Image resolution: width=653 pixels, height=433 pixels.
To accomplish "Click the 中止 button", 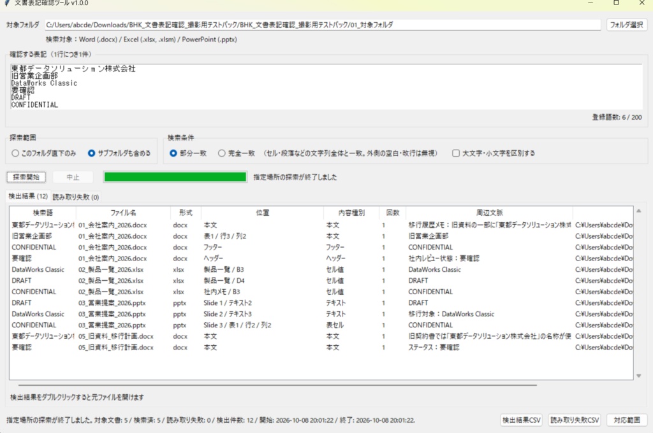I will pyautogui.click(x=73, y=177).
